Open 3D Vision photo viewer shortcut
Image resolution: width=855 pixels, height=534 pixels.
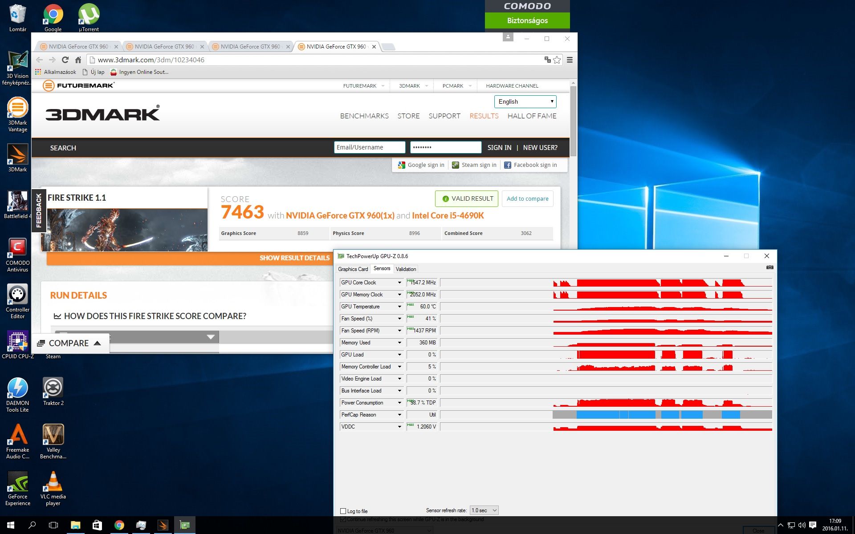coord(18,68)
